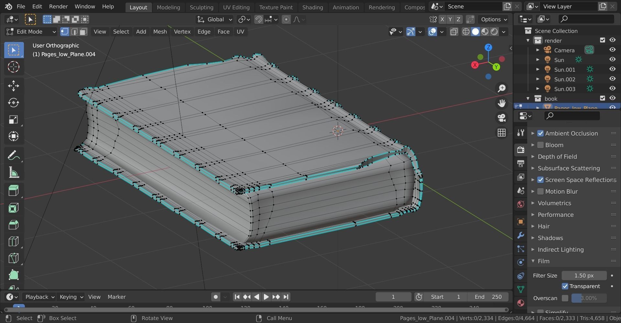Disable Ambient Occlusion checkbox
This screenshot has height=323, width=621.
tap(540, 134)
